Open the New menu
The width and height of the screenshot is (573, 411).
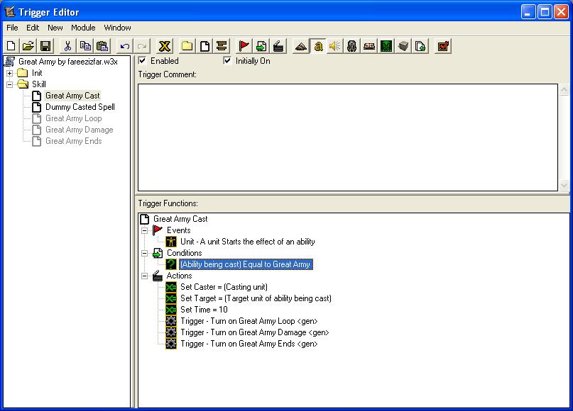click(x=55, y=28)
